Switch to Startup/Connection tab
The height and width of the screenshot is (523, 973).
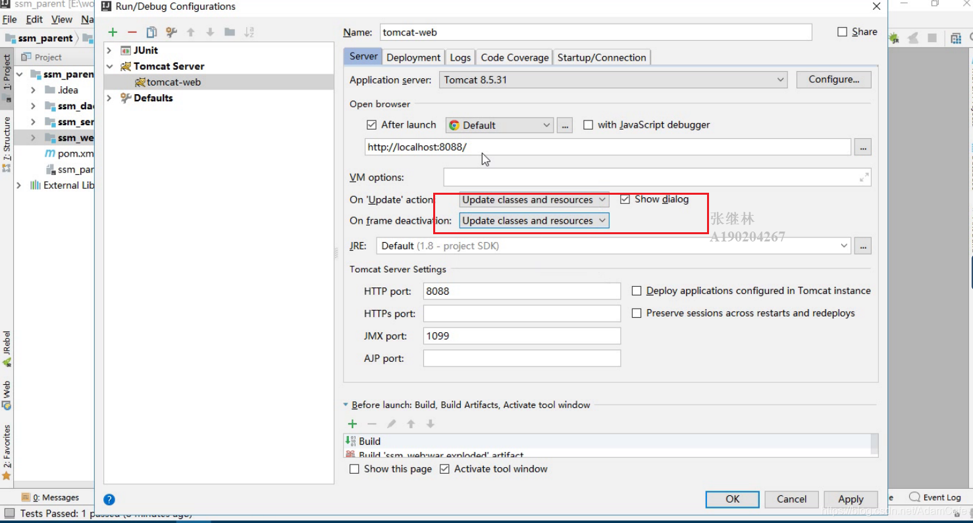(x=602, y=57)
